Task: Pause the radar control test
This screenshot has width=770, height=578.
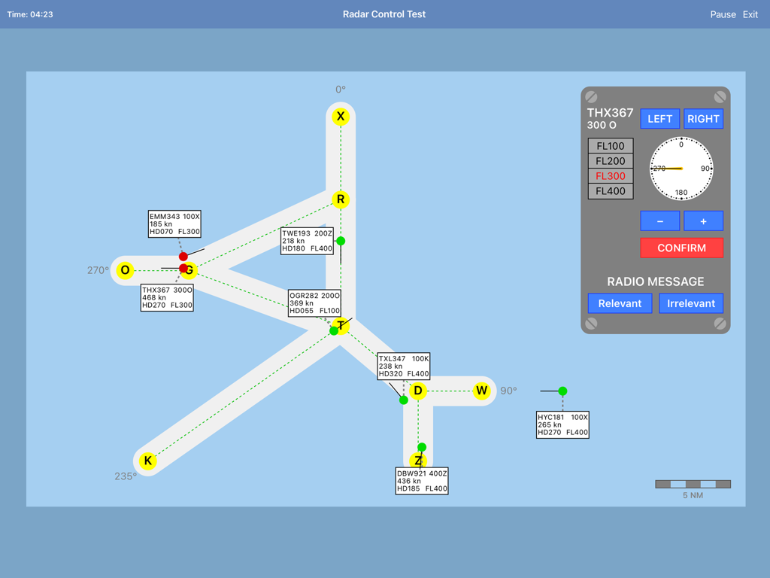Action: pyautogui.click(x=723, y=14)
